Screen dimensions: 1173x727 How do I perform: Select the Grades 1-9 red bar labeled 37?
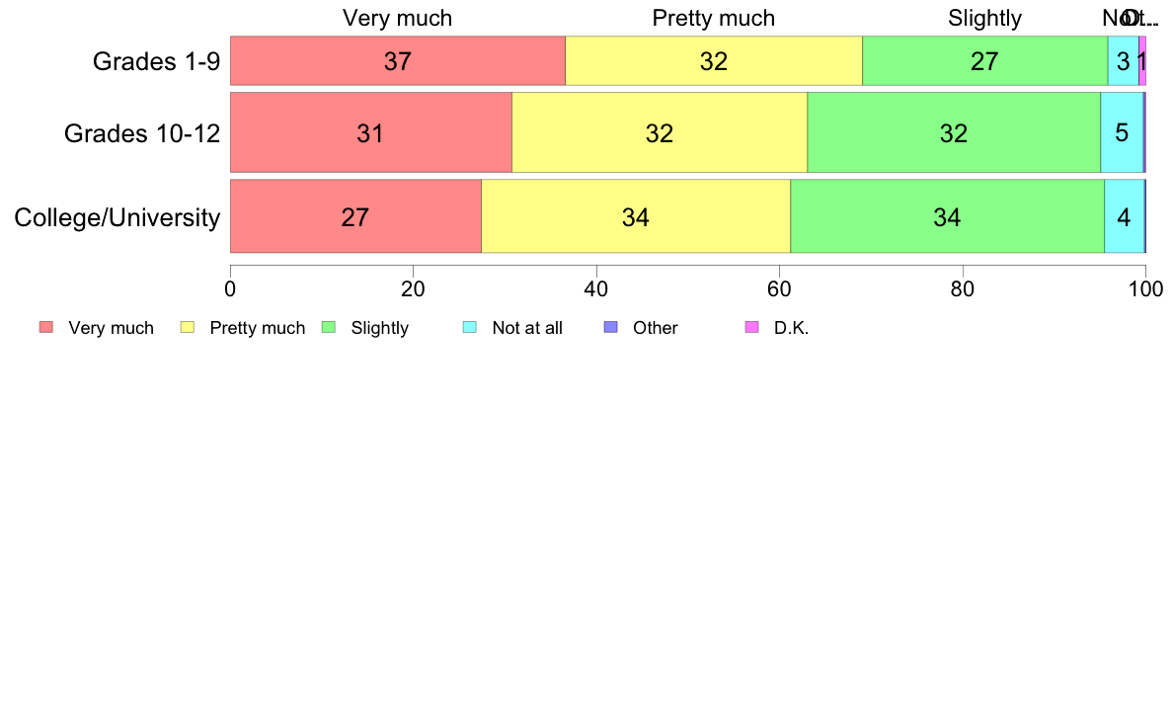(x=397, y=60)
